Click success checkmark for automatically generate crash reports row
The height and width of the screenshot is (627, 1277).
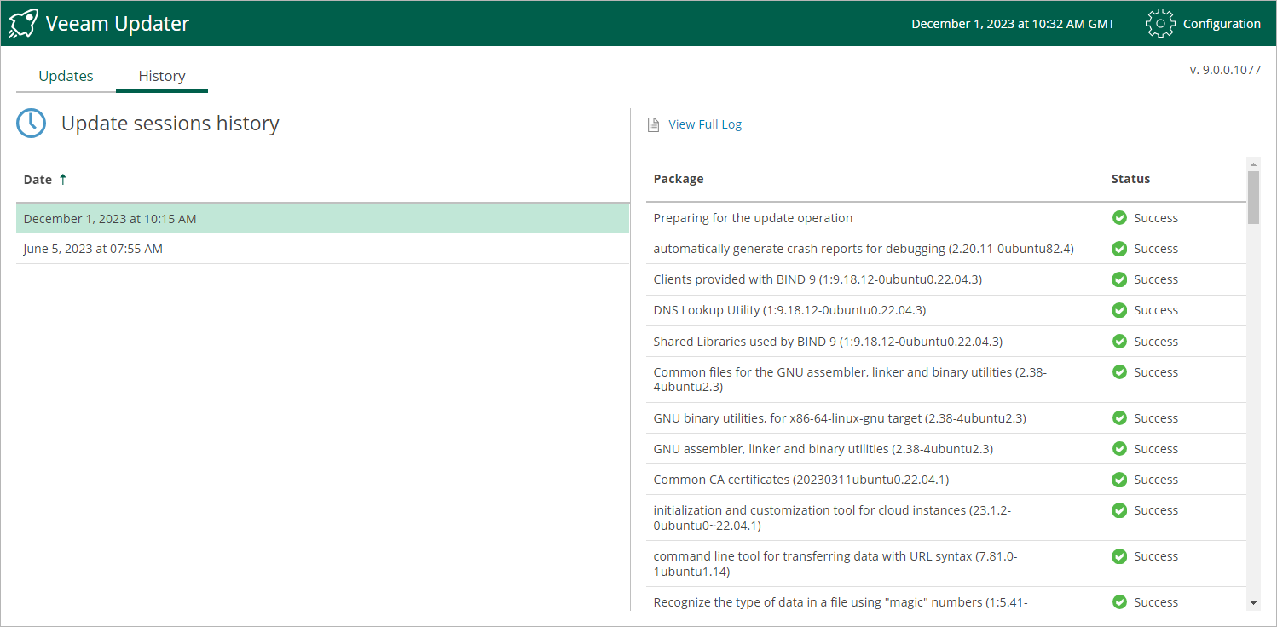1119,249
